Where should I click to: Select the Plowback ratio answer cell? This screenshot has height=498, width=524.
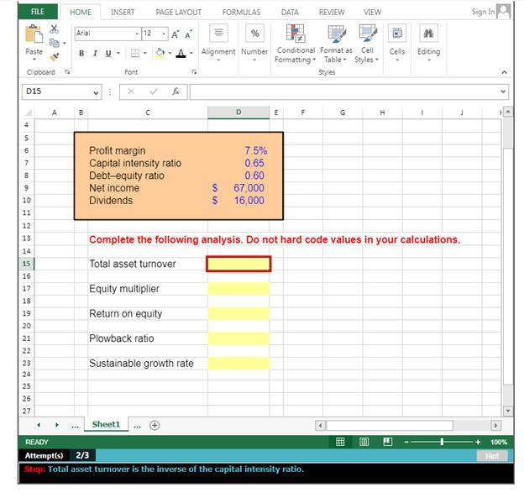(x=238, y=338)
